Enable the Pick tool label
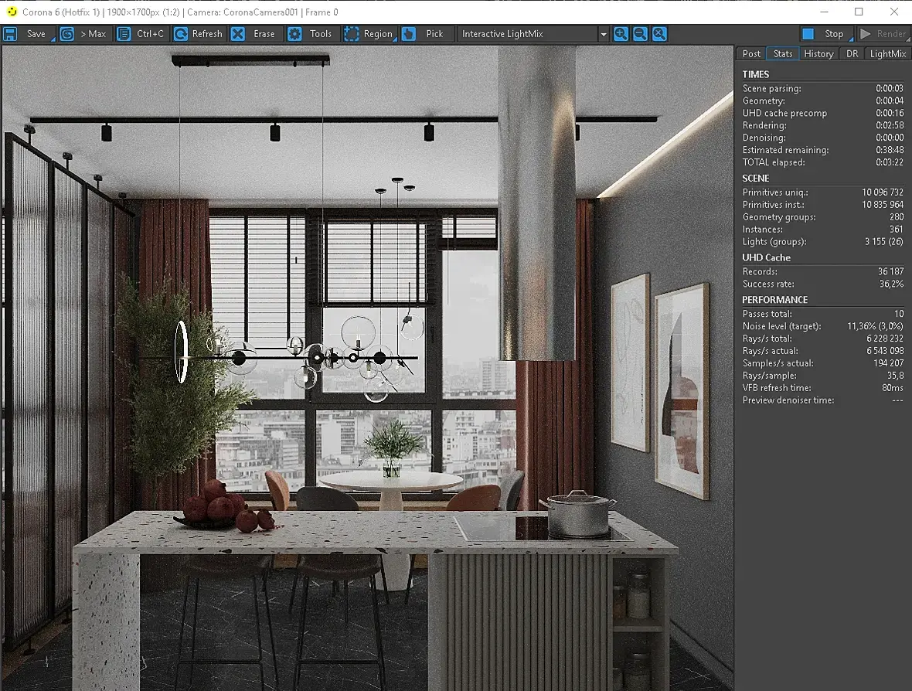The width and height of the screenshot is (912, 691). (434, 34)
